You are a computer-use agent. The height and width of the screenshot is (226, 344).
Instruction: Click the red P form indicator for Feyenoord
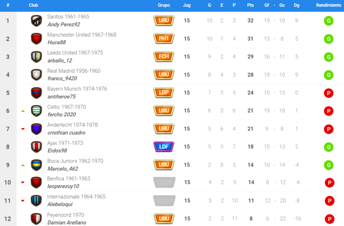329,218
